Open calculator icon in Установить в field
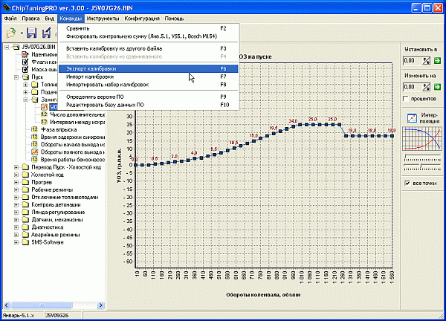Viewport: 446px width, 321px height. (x=427, y=61)
